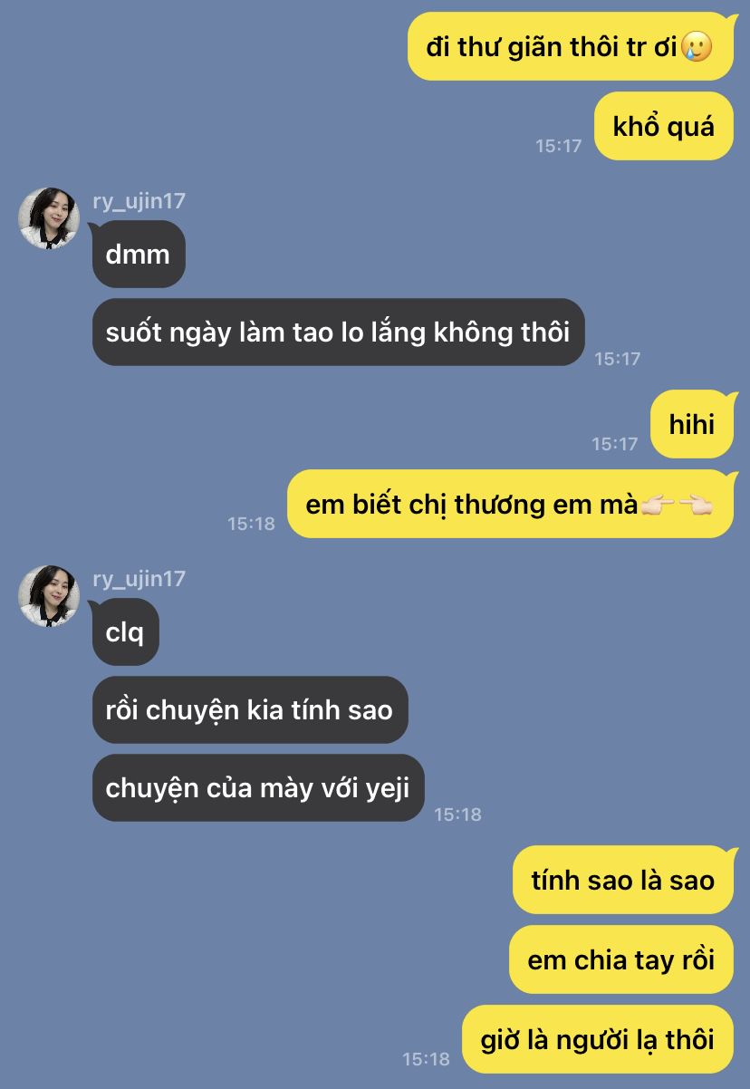
Task: Tap the crying smile emoji in first message
Action: (696, 46)
